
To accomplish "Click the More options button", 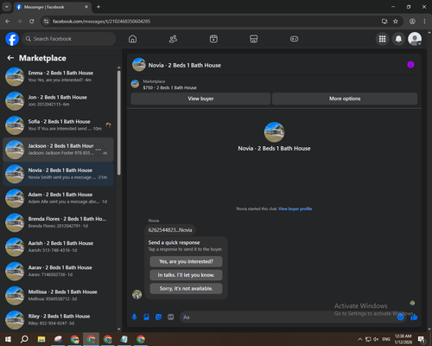I will [x=345, y=99].
